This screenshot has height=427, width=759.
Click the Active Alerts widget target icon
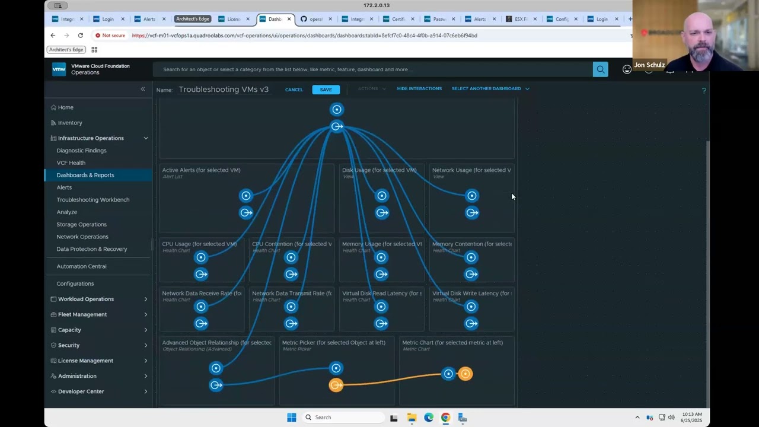246,196
